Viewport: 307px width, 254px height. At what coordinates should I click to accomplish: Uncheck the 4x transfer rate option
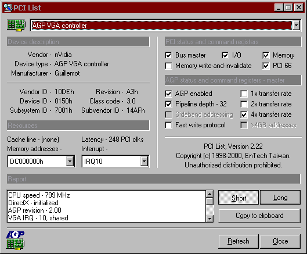(x=244, y=115)
